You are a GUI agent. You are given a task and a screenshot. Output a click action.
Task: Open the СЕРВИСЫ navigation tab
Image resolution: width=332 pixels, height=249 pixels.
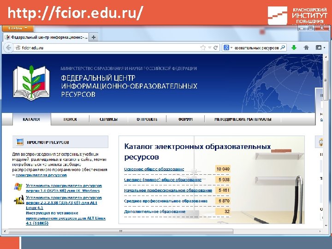[x=108, y=119]
